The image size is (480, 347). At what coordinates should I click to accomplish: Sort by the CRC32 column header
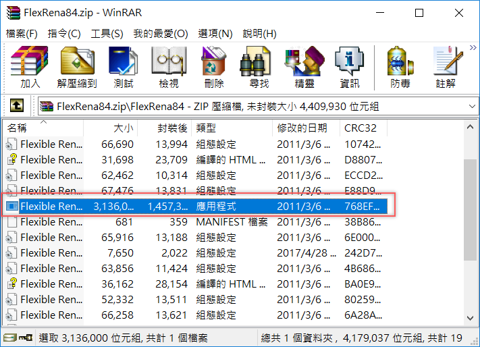[x=363, y=128]
